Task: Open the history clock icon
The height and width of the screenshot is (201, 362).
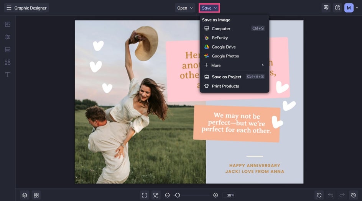Action: pyautogui.click(x=354, y=195)
